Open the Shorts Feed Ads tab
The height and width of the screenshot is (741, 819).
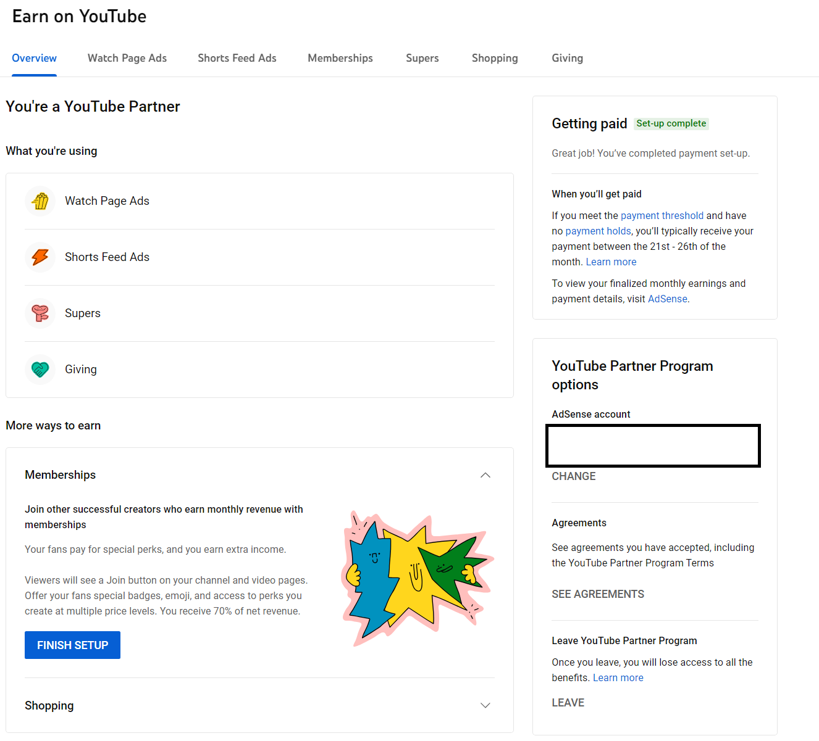pyautogui.click(x=237, y=58)
